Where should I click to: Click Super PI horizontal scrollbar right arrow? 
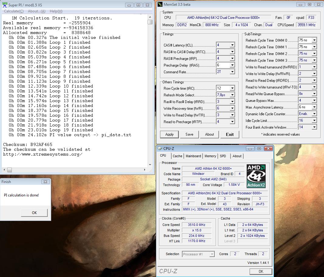click(145, 170)
